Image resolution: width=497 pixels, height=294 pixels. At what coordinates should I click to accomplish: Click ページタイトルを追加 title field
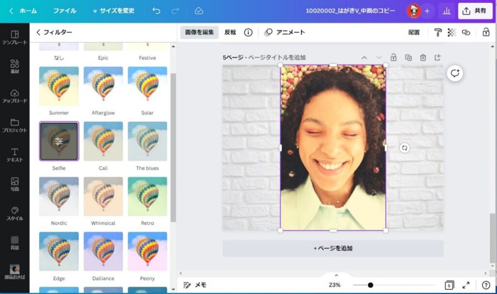coord(277,57)
